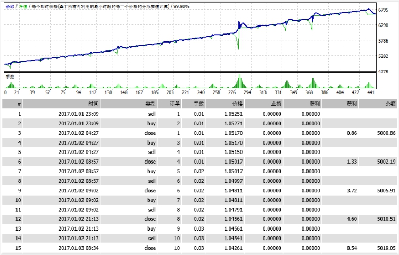
Task: Click the 5282 value on the chart axis
Action: tap(383, 56)
